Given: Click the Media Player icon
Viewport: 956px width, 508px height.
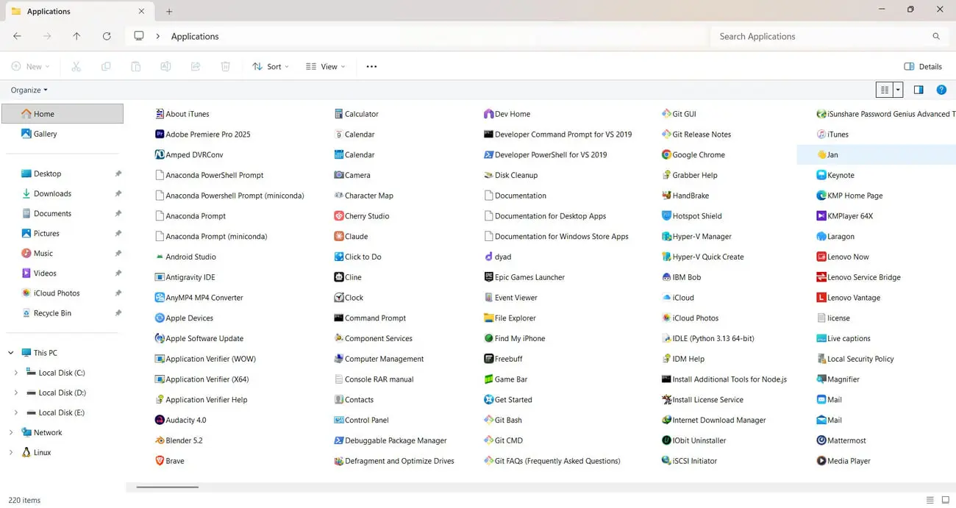Looking at the screenshot, I should [x=821, y=461].
